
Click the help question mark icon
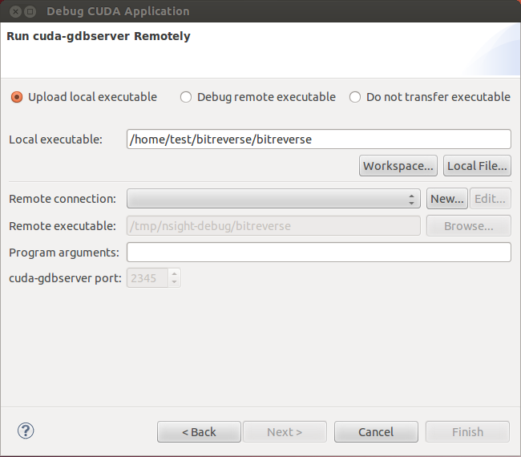tap(25, 431)
